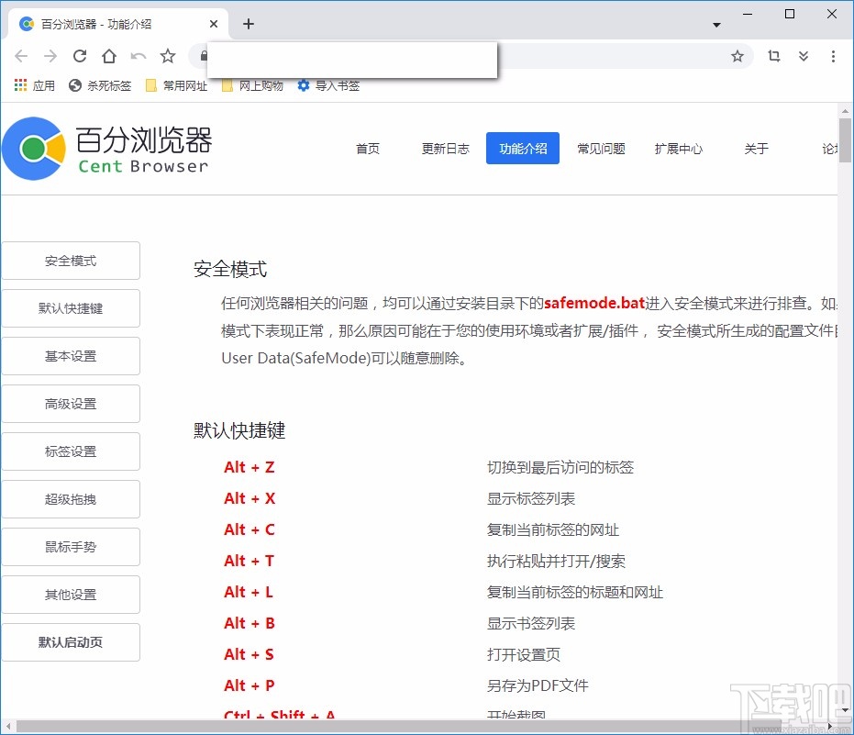Open the 应用 apps shortcut
Image resolution: width=854 pixels, height=735 pixels.
point(34,85)
